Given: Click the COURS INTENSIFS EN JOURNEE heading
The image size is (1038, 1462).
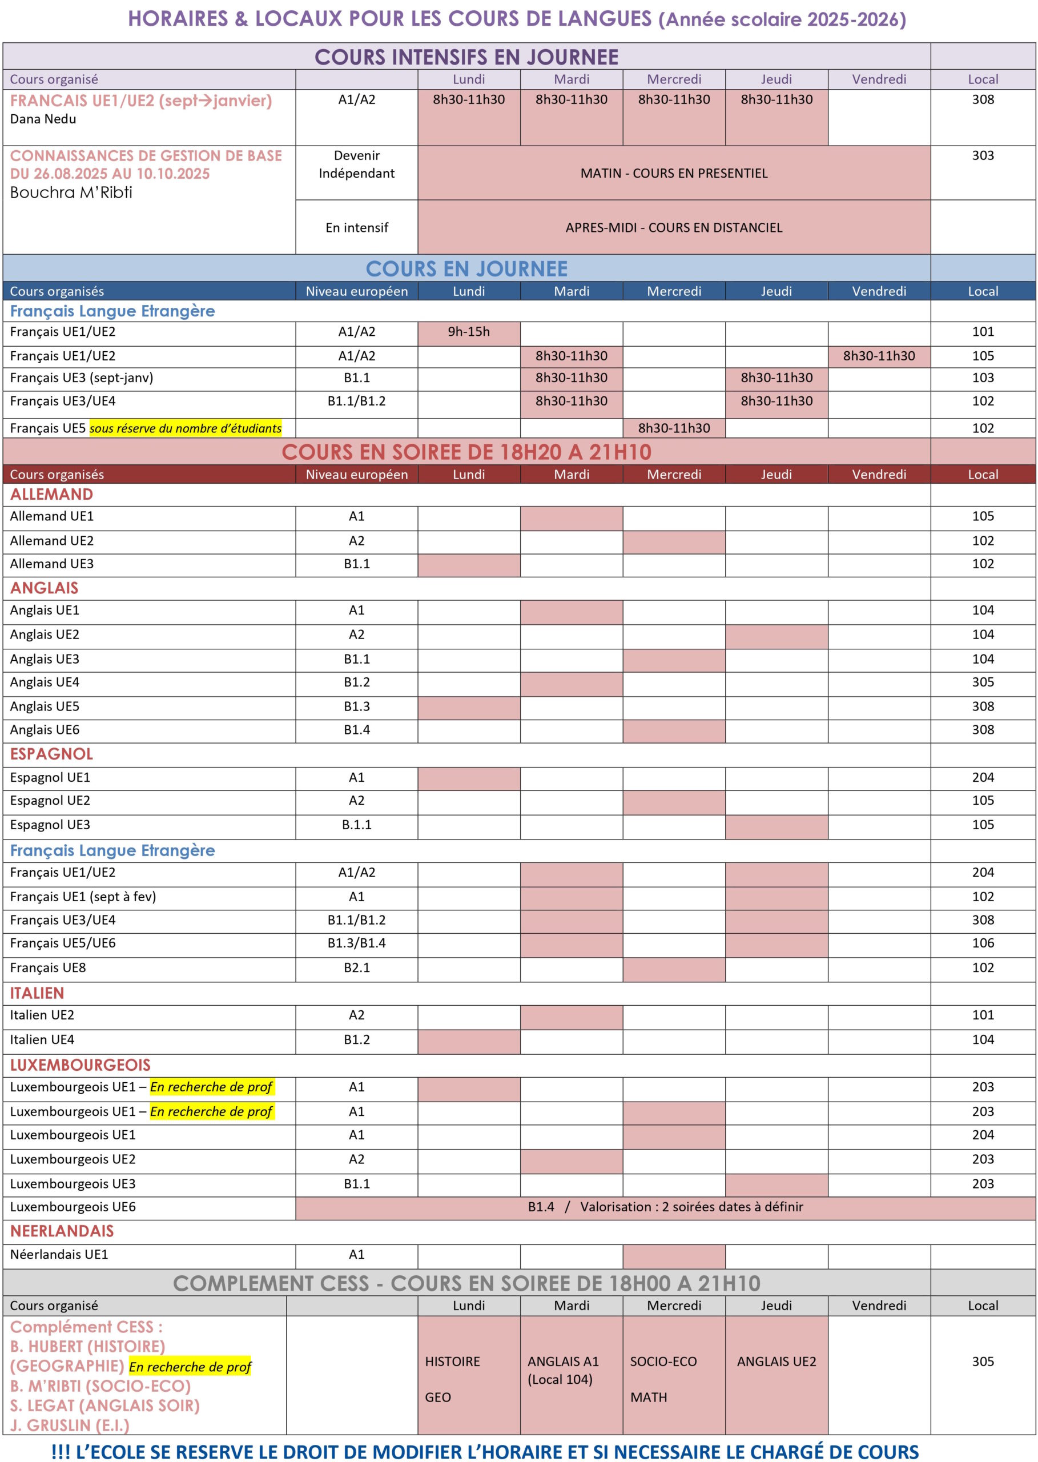Looking at the screenshot, I should point(466,57).
